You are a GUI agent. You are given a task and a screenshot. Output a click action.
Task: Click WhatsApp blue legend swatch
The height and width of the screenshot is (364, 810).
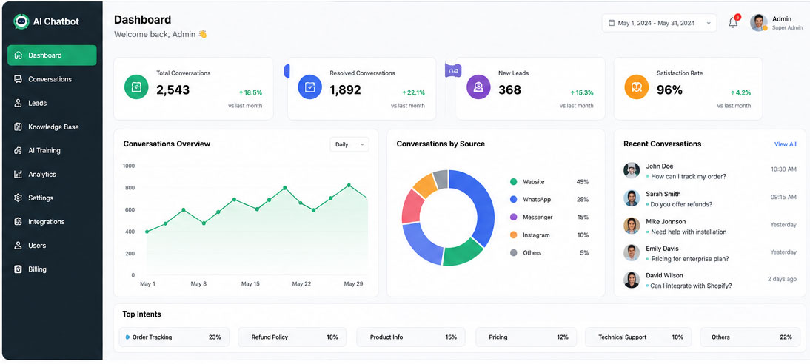(x=514, y=199)
